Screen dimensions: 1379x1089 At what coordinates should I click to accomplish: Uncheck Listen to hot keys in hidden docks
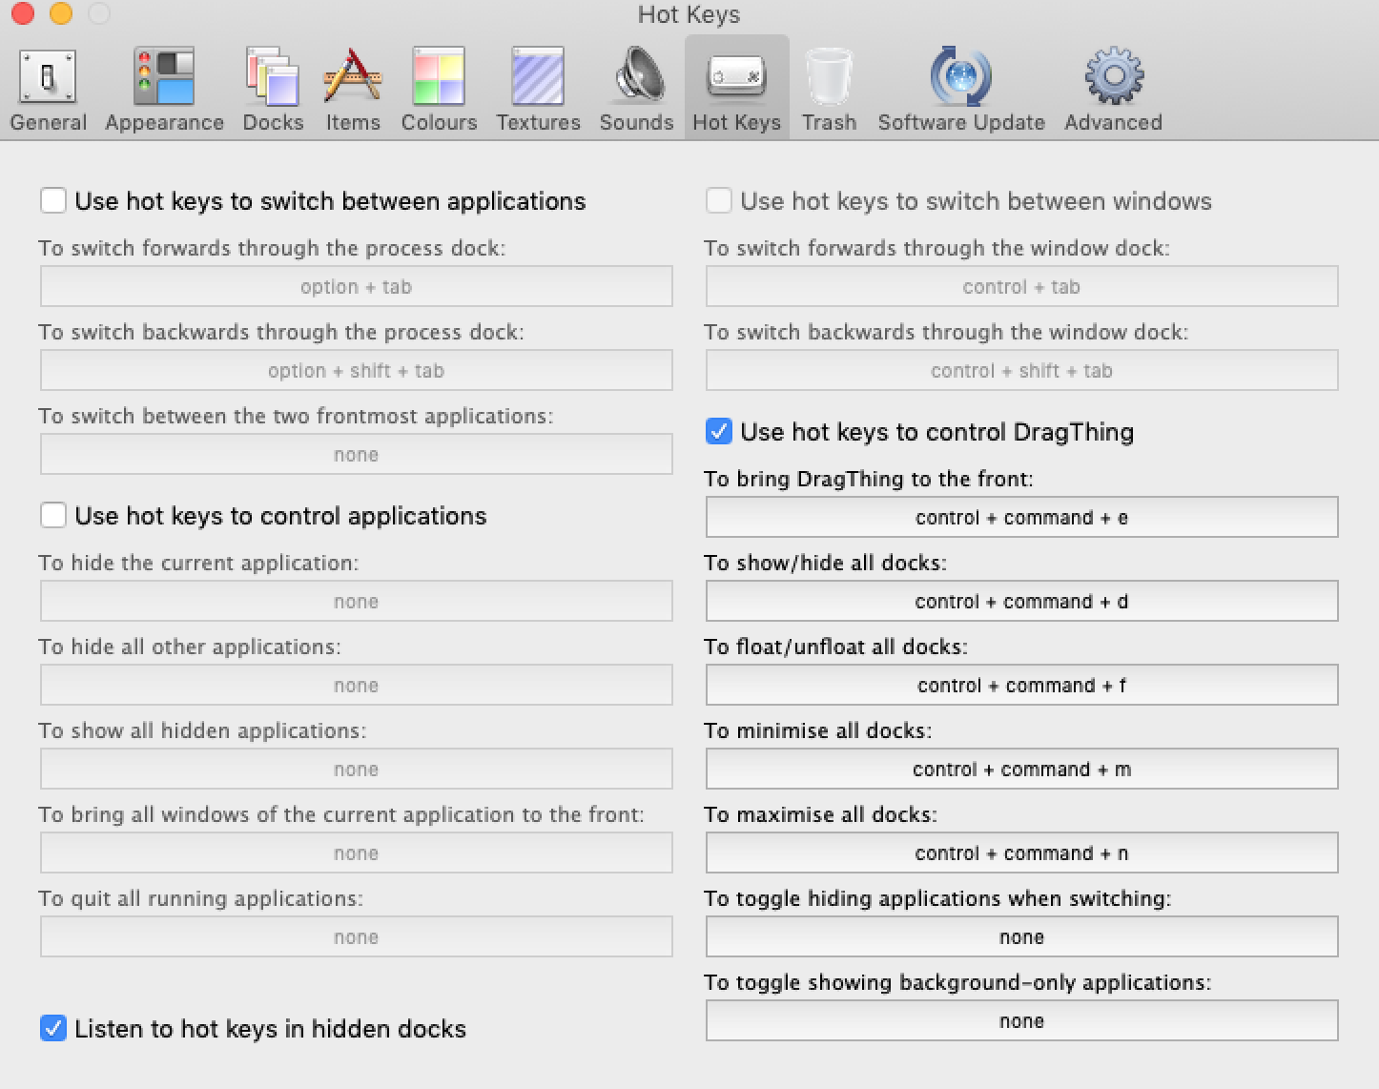(x=53, y=1029)
